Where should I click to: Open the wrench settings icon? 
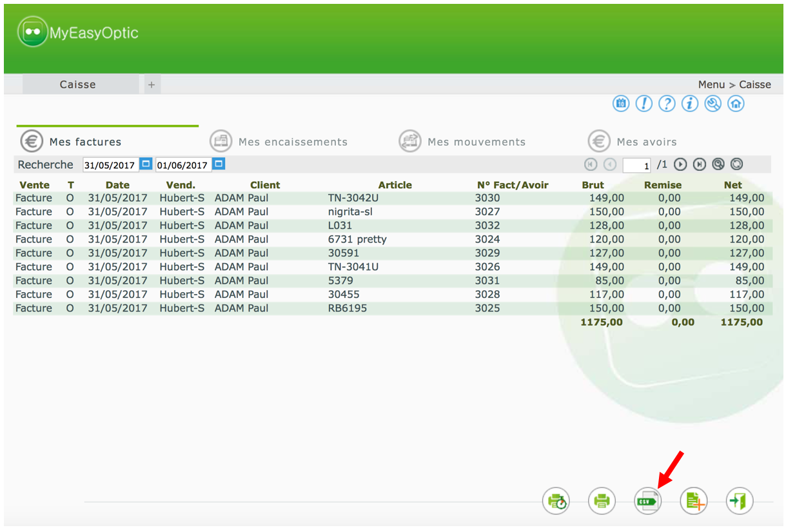[713, 103]
